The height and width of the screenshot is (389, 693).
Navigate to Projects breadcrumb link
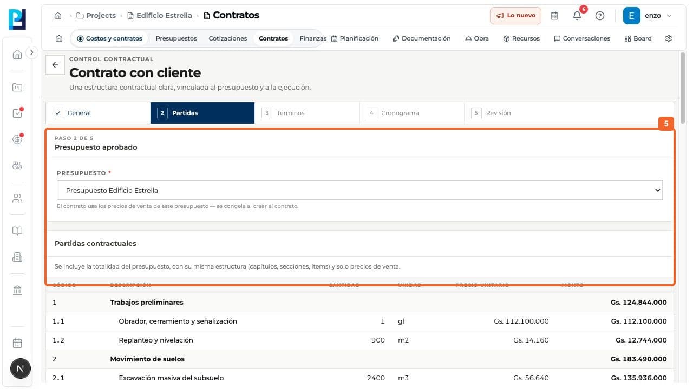point(96,16)
